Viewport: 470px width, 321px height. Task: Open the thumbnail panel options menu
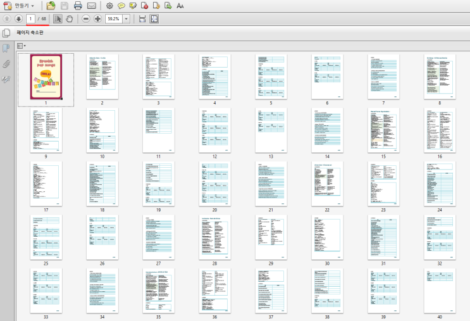click(x=21, y=46)
